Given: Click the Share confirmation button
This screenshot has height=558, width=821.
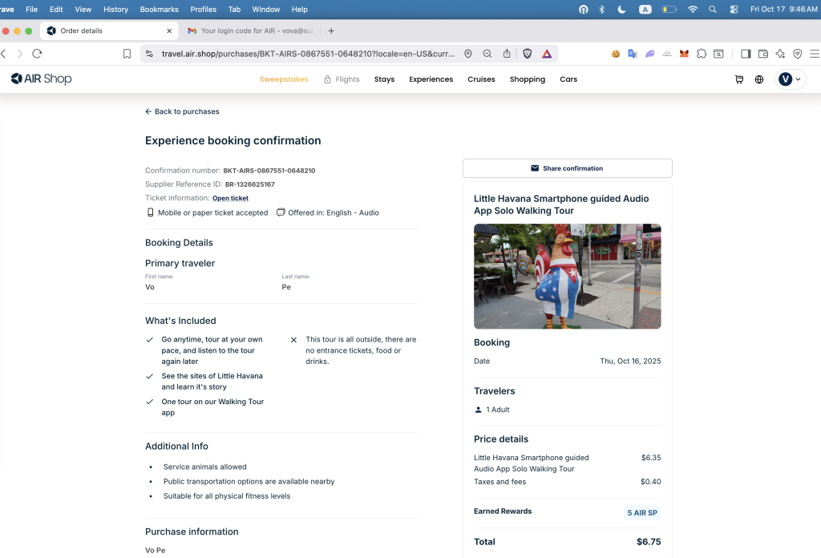Looking at the screenshot, I should (567, 168).
